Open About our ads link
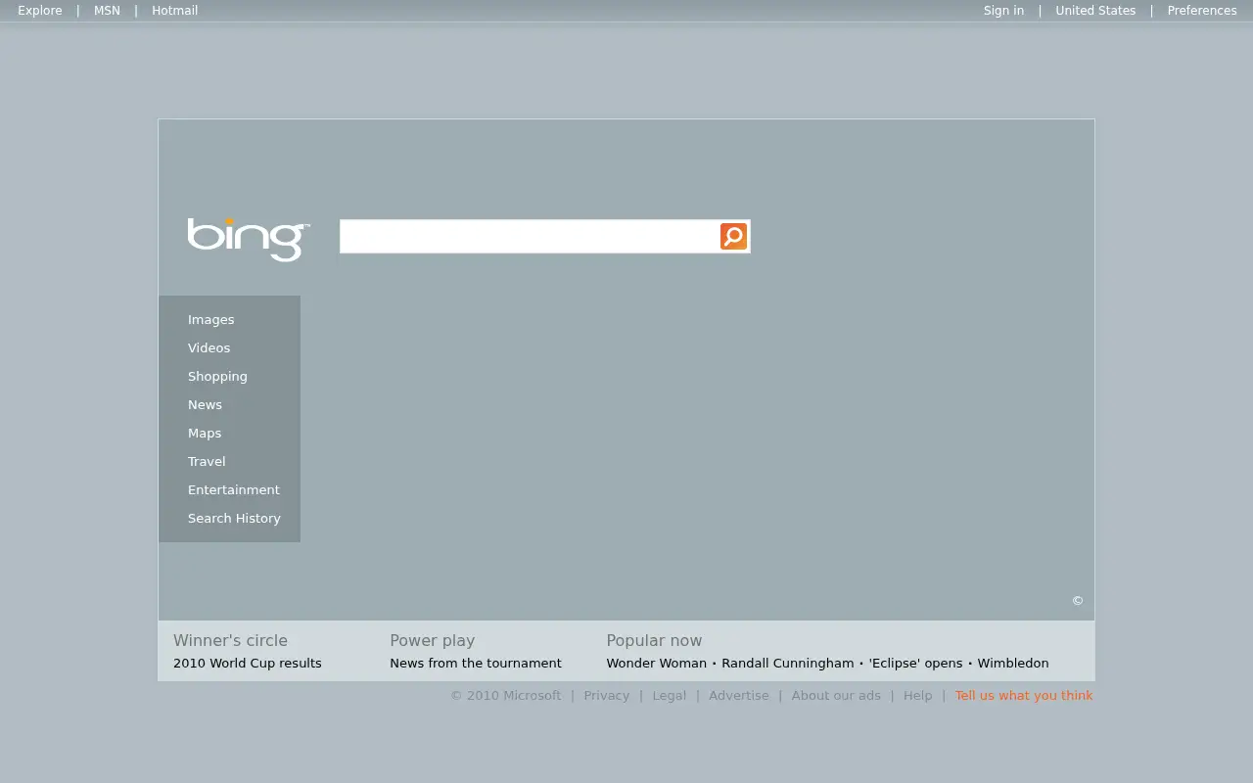Image resolution: width=1253 pixels, height=783 pixels. click(x=836, y=696)
